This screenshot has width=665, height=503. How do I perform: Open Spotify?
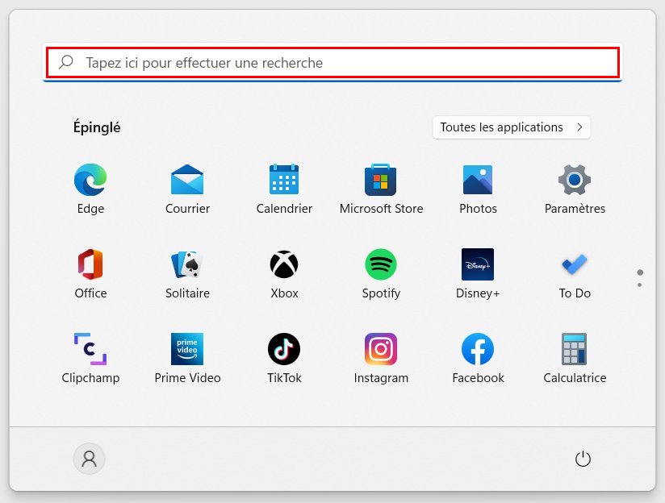coord(381,274)
